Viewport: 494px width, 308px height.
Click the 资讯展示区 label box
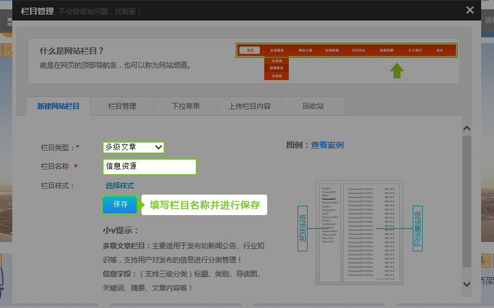417,228
